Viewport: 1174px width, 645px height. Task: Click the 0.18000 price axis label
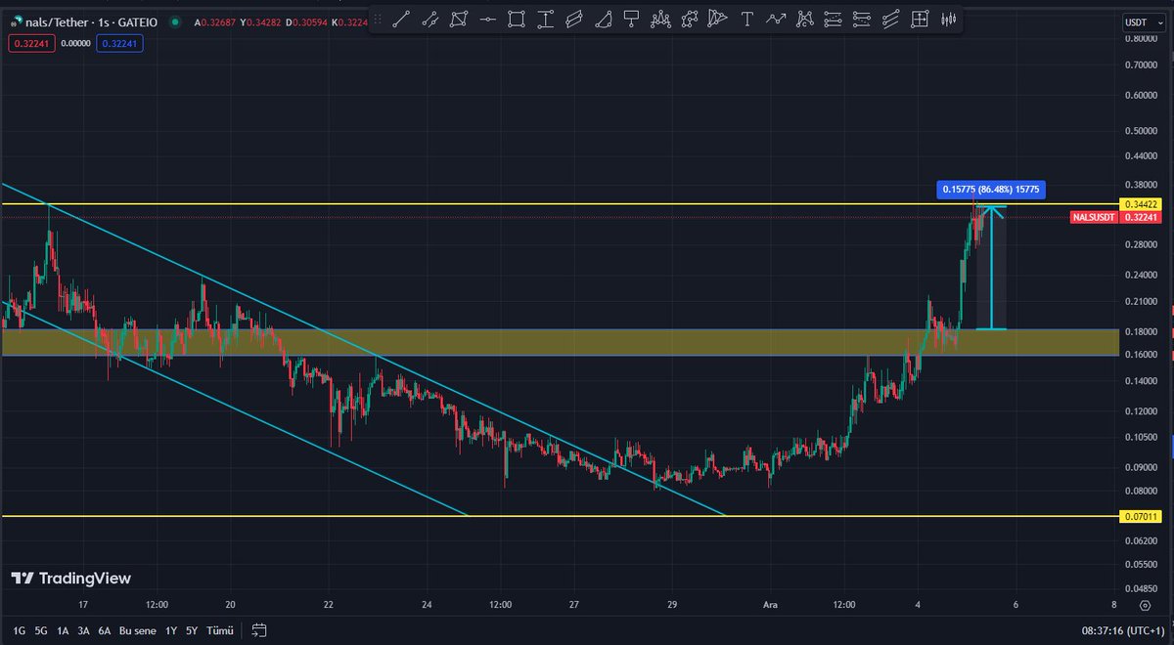[x=1140, y=331]
